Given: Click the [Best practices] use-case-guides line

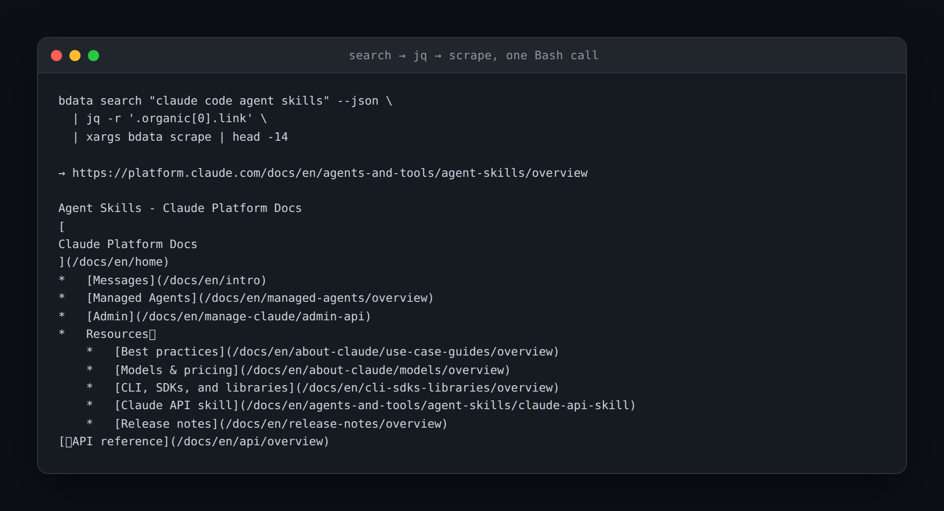Looking at the screenshot, I should [x=323, y=352].
